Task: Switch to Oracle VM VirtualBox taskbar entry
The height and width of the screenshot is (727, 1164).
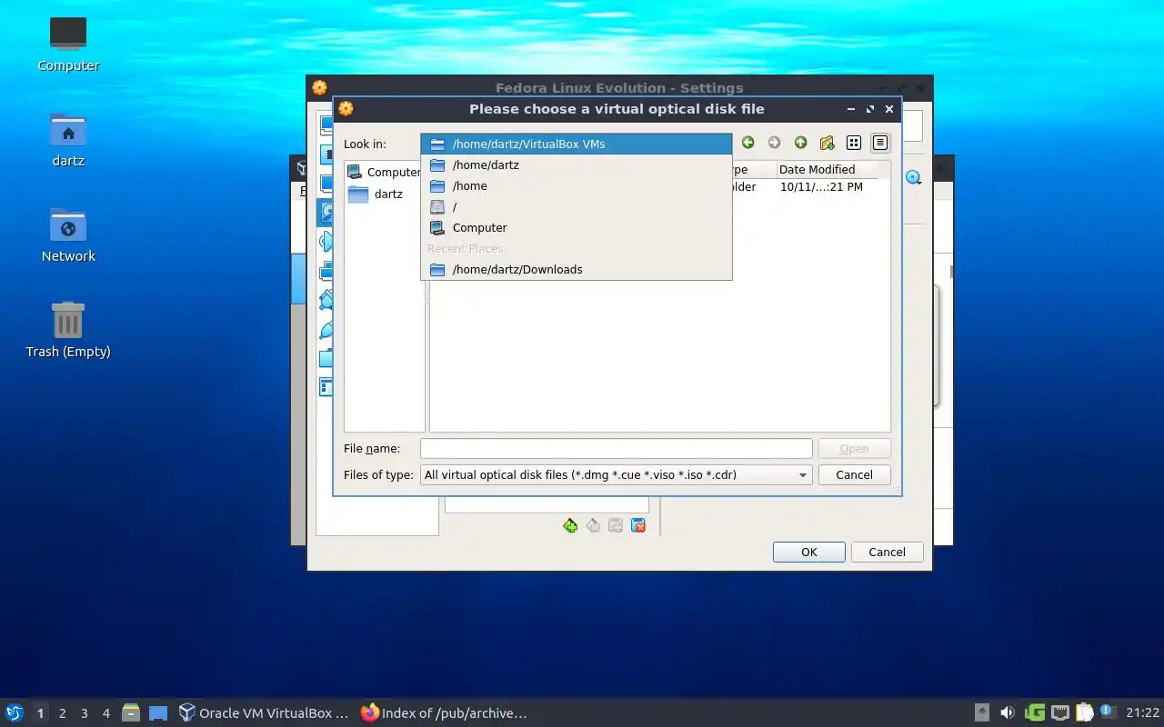Action: 264,712
